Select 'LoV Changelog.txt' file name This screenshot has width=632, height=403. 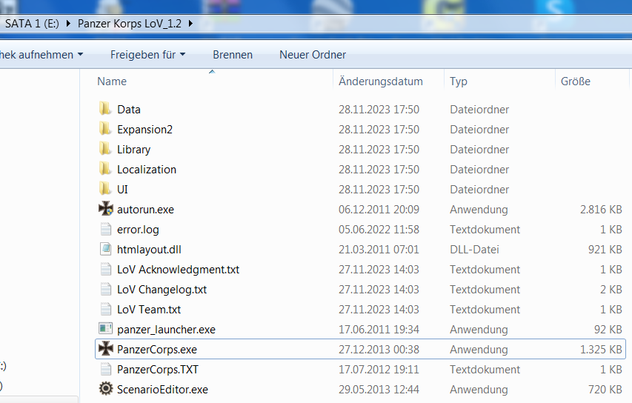point(162,290)
